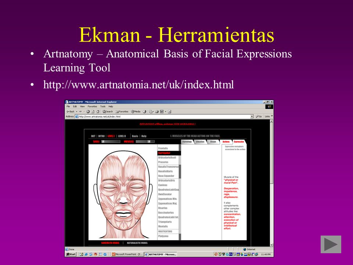This screenshot has height=265, width=353.
Task: Open Help in the Artnatomy navigation
Action: pyautogui.click(x=144, y=136)
